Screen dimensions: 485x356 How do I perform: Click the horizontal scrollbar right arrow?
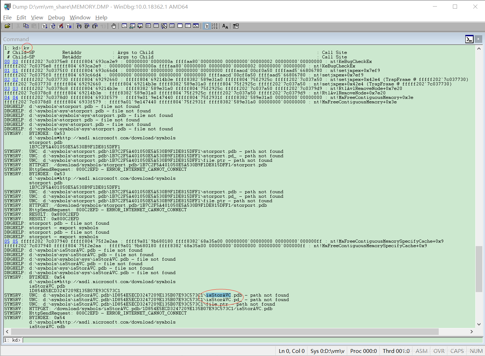tap(472, 331)
